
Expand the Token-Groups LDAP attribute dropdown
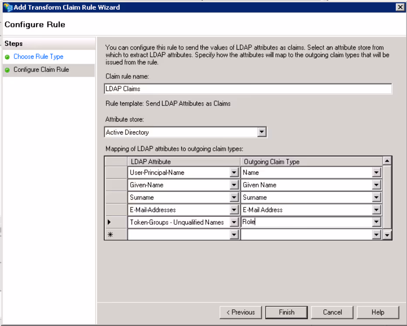click(234, 222)
